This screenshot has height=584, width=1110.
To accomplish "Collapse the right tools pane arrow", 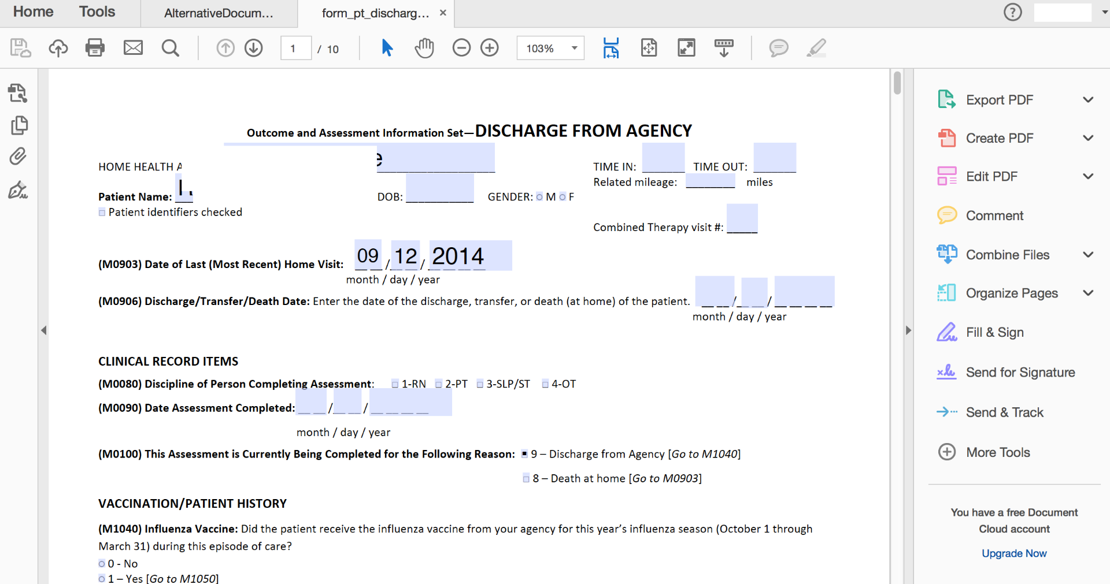I will 908,330.
